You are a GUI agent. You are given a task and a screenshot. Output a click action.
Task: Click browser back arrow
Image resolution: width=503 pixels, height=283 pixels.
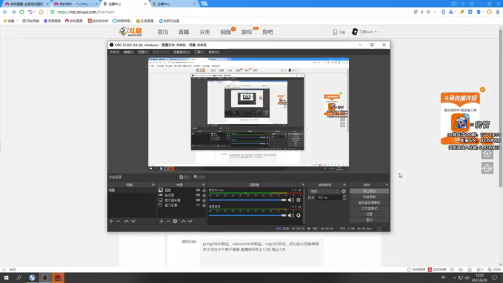[x=5, y=12]
